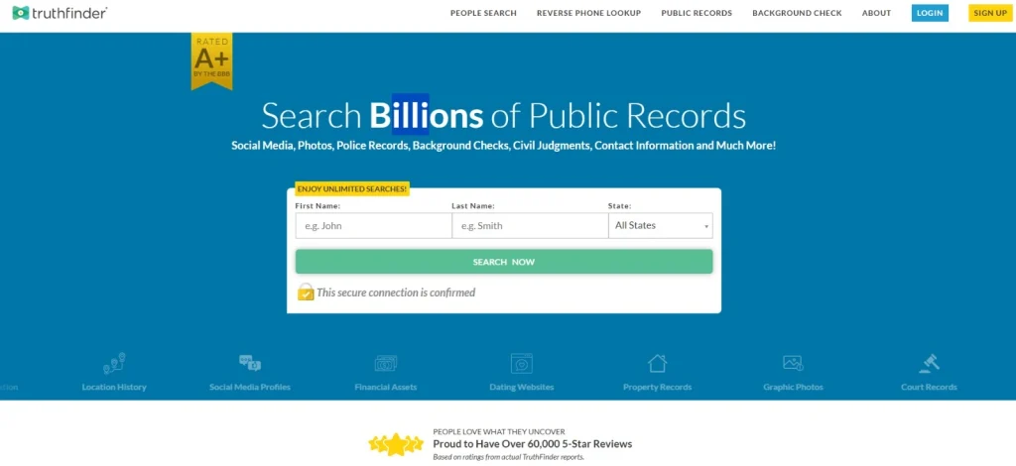Click the Login button
The image size is (1016, 466).
click(x=930, y=13)
